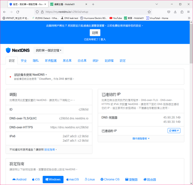Switch to the 統計 analytics tab
The image size is (193, 185).
point(96,61)
